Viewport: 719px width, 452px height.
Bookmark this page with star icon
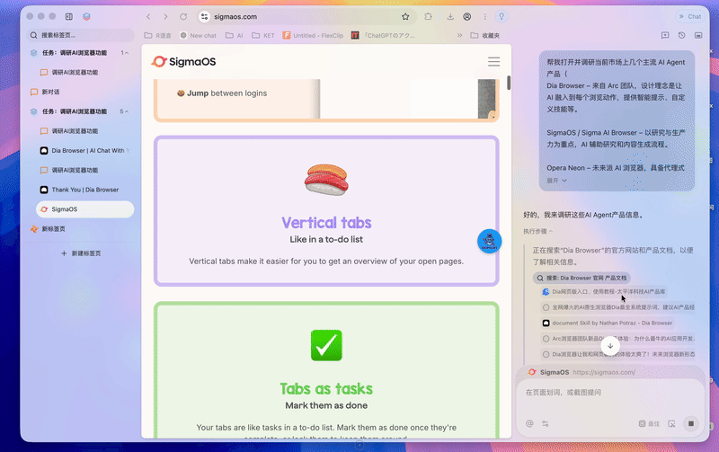[405, 16]
